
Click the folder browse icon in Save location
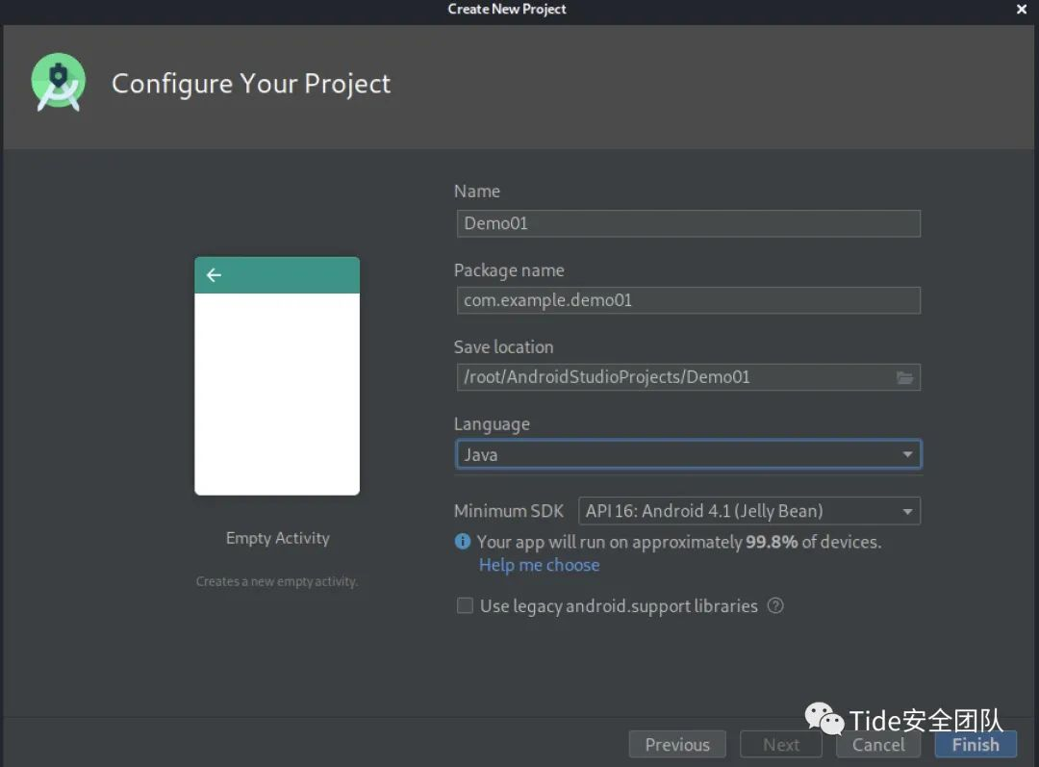pos(904,377)
